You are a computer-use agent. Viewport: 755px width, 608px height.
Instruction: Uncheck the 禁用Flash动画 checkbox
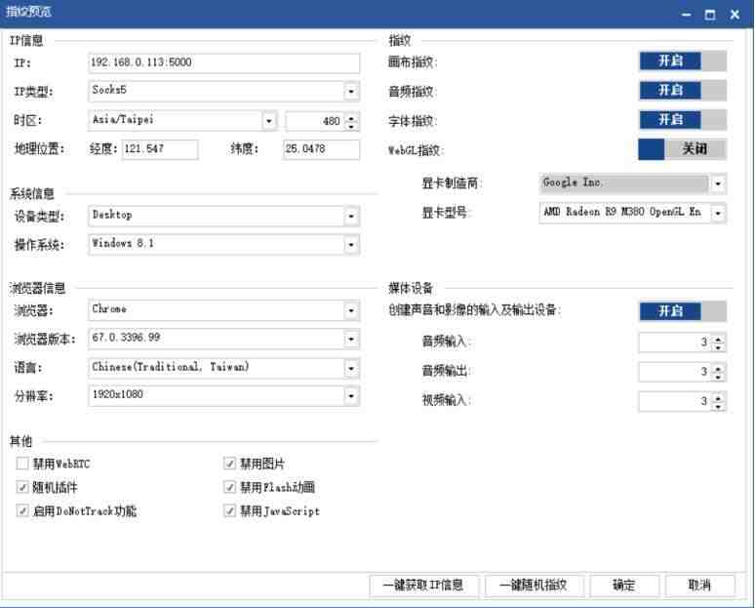point(229,487)
